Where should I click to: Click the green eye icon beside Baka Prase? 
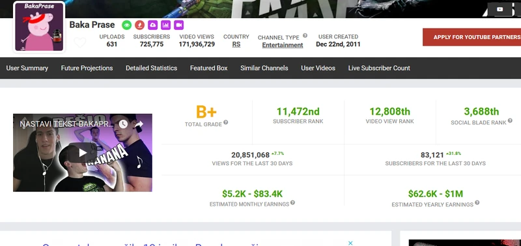pyautogui.click(x=126, y=25)
